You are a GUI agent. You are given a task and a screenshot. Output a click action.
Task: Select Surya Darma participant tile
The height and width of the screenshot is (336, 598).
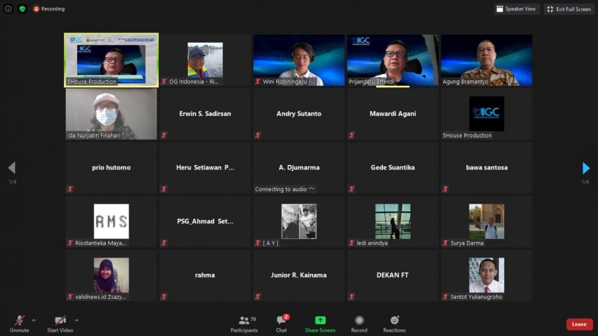pyautogui.click(x=486, y=222)
